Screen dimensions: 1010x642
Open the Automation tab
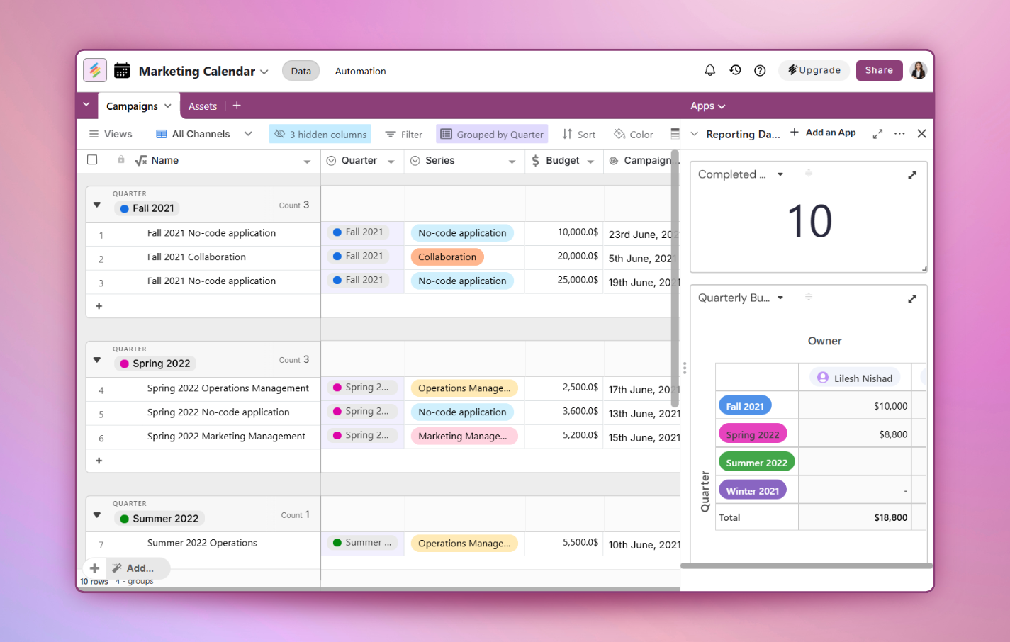tap(360, 71)
